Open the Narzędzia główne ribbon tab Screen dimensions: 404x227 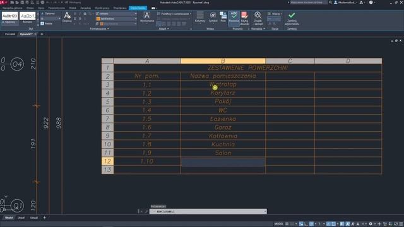tap(13, 8)
